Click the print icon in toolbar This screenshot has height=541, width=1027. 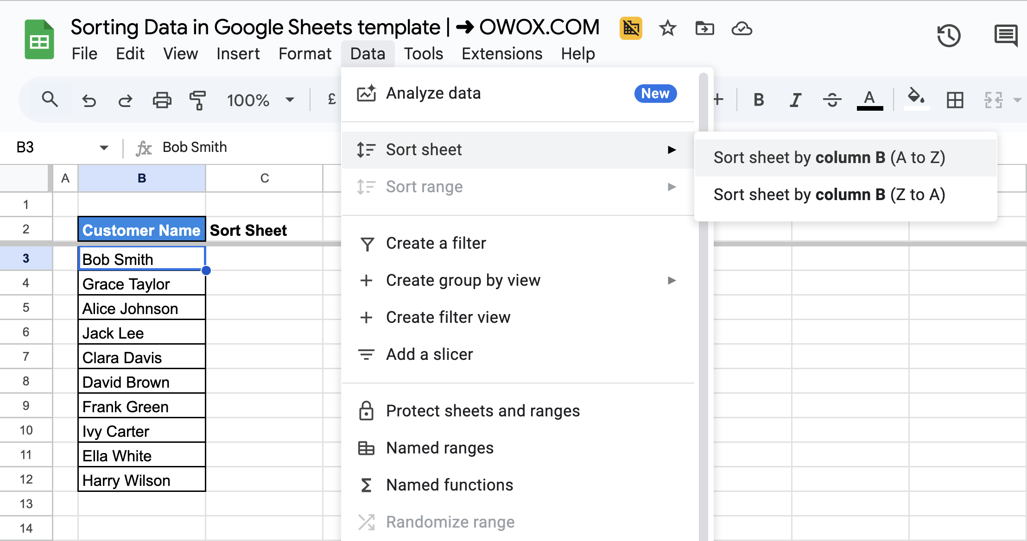[x=162, y=100]
